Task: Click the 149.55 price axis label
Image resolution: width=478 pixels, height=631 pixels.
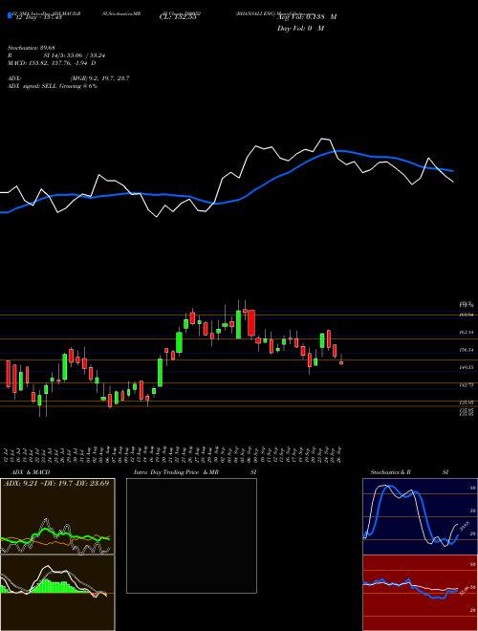Action: (x=466, y=367)
